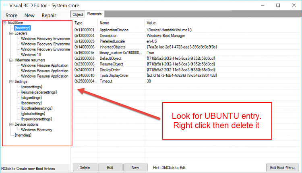Viewport: 302px width, 173px height.
Task: Open the Repair menu
Action: tap(49, 15)
